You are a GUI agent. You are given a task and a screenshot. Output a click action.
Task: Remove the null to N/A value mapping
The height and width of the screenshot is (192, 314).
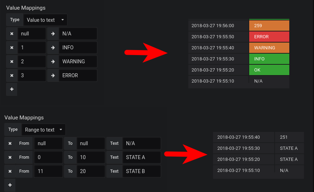tap(11, 34)
